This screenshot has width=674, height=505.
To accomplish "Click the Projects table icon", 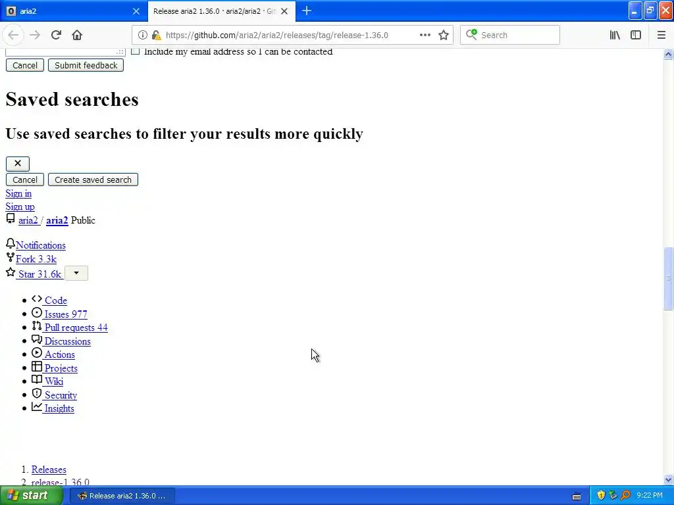I will coord(37,366).
